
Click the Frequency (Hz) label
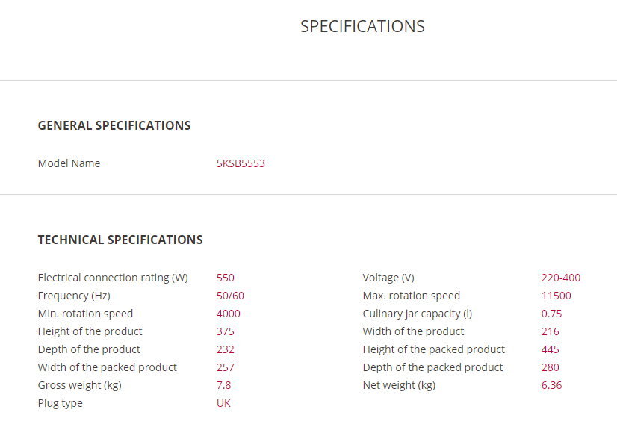click(x=74, y=296)
